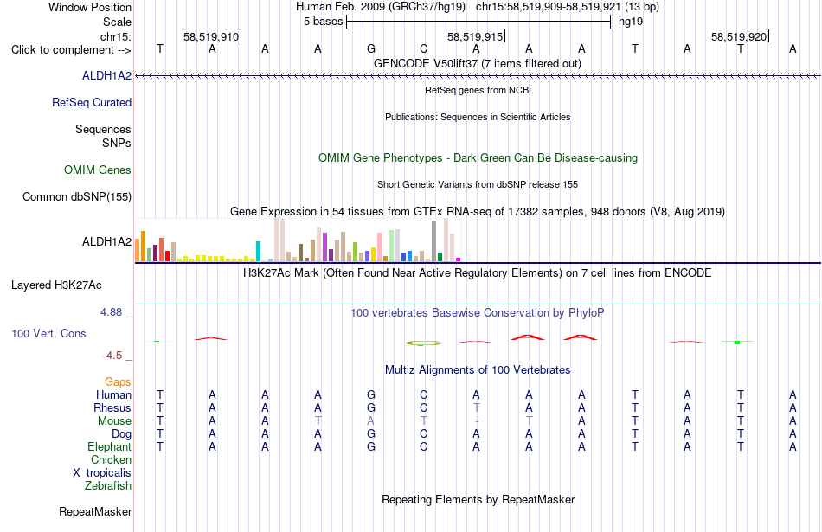This screenshot has height=532, width=822.
Task: Click '100 vertebrates Basewise Conservation by PhyloP' title
Action: coord(478,313)
